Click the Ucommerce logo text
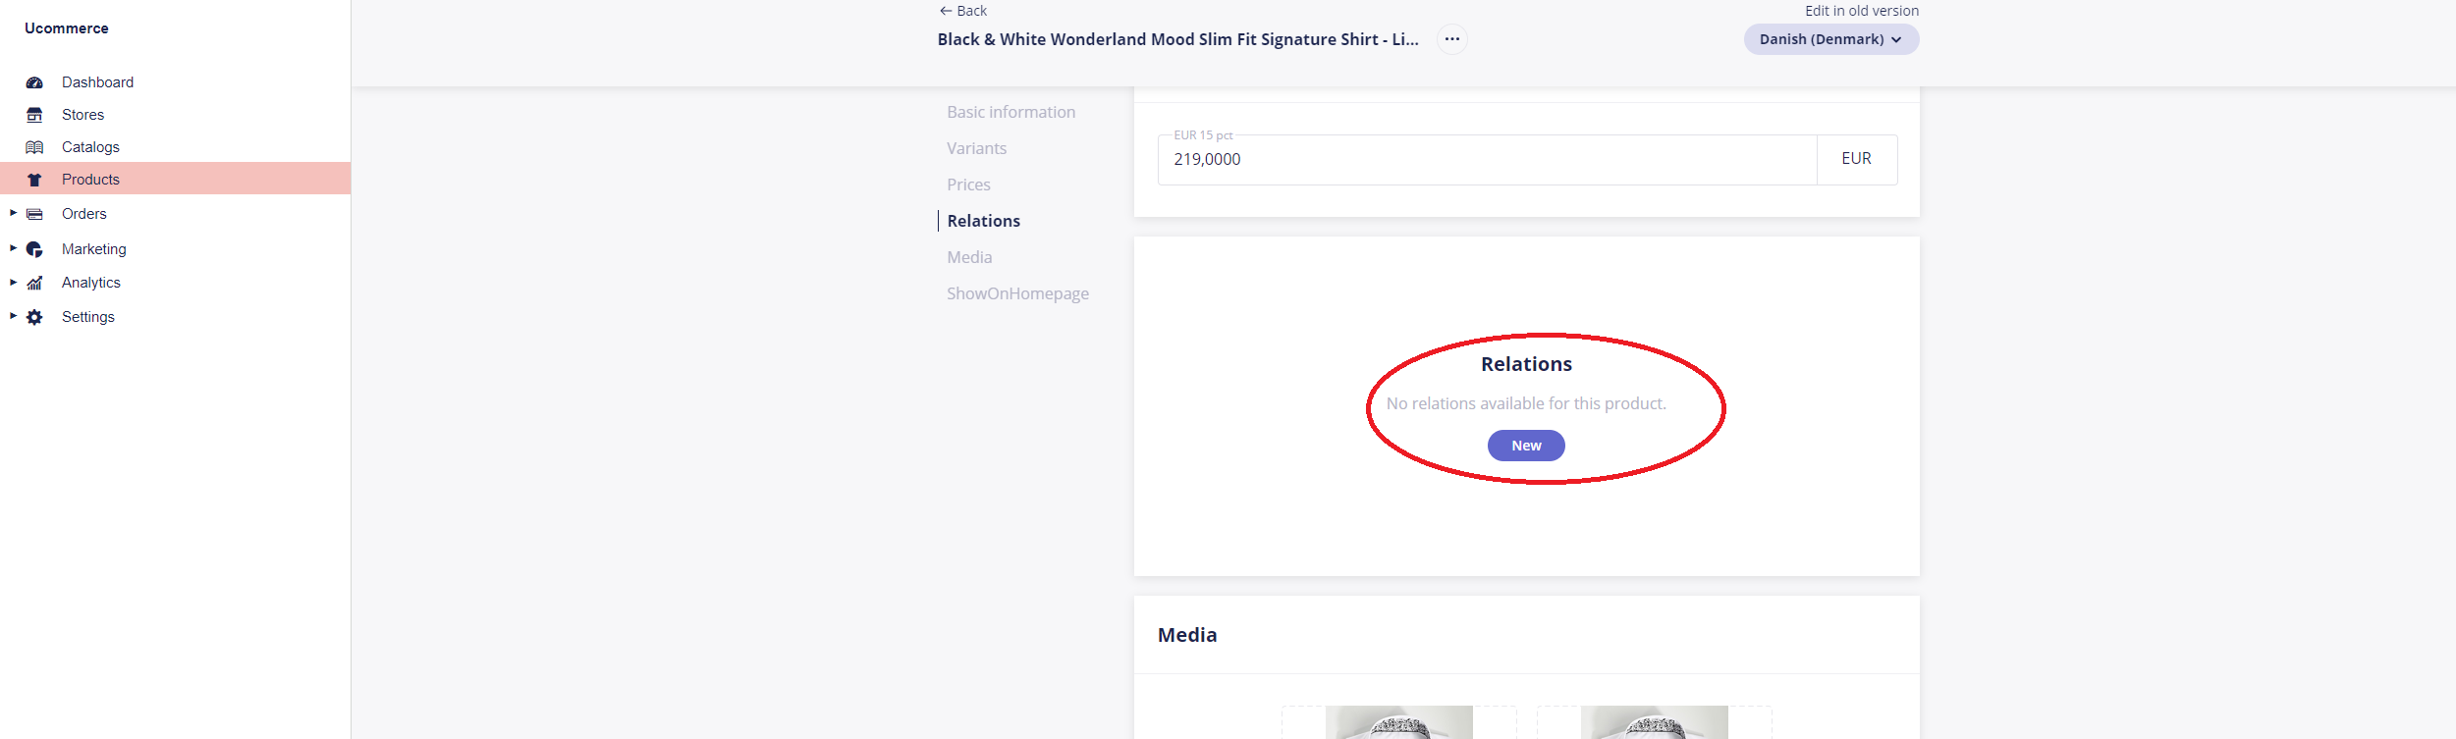Image resolution: width=2456 pixels, height=739 pixels. coord(67,28)
